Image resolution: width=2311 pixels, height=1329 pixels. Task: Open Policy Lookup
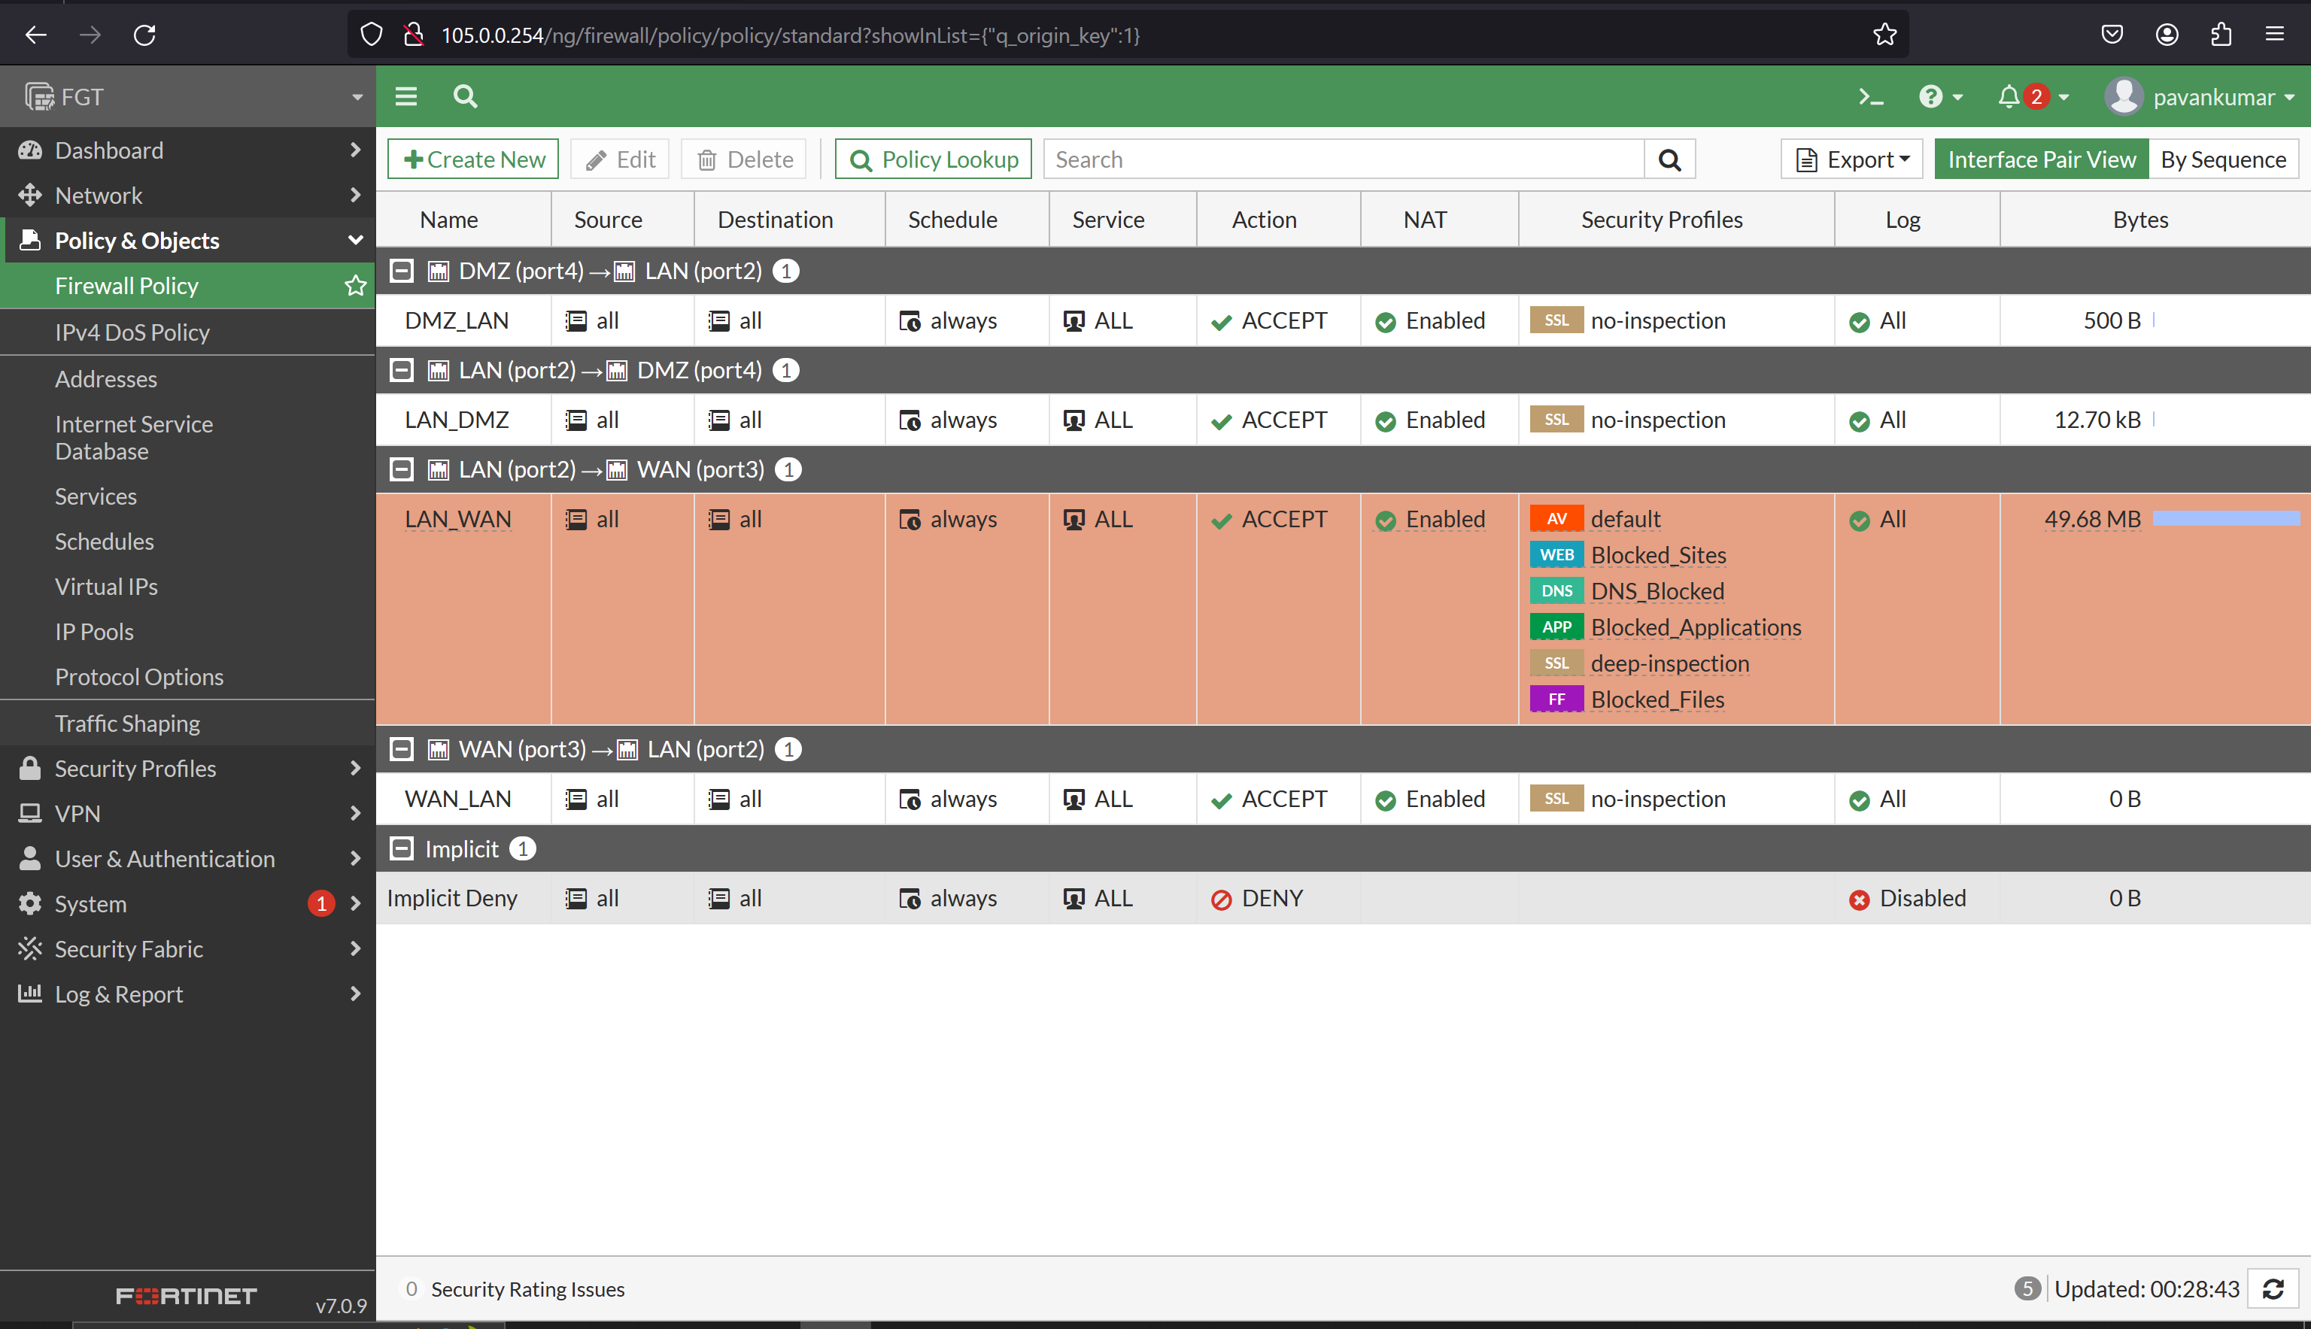coord(933,159)
